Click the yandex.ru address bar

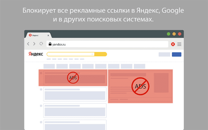pos(107,44)
